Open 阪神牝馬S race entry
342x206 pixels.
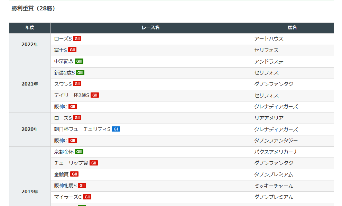[x=65, y=186]
